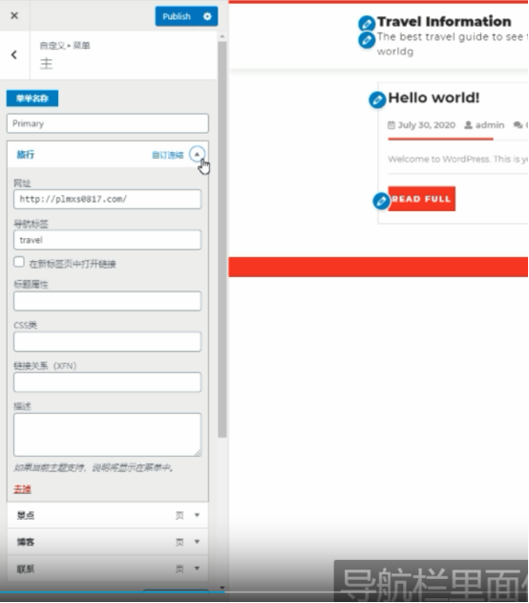Expand the 景点 menu item
Viewport: 529px width, 603px height.
[x=197, y=515]
